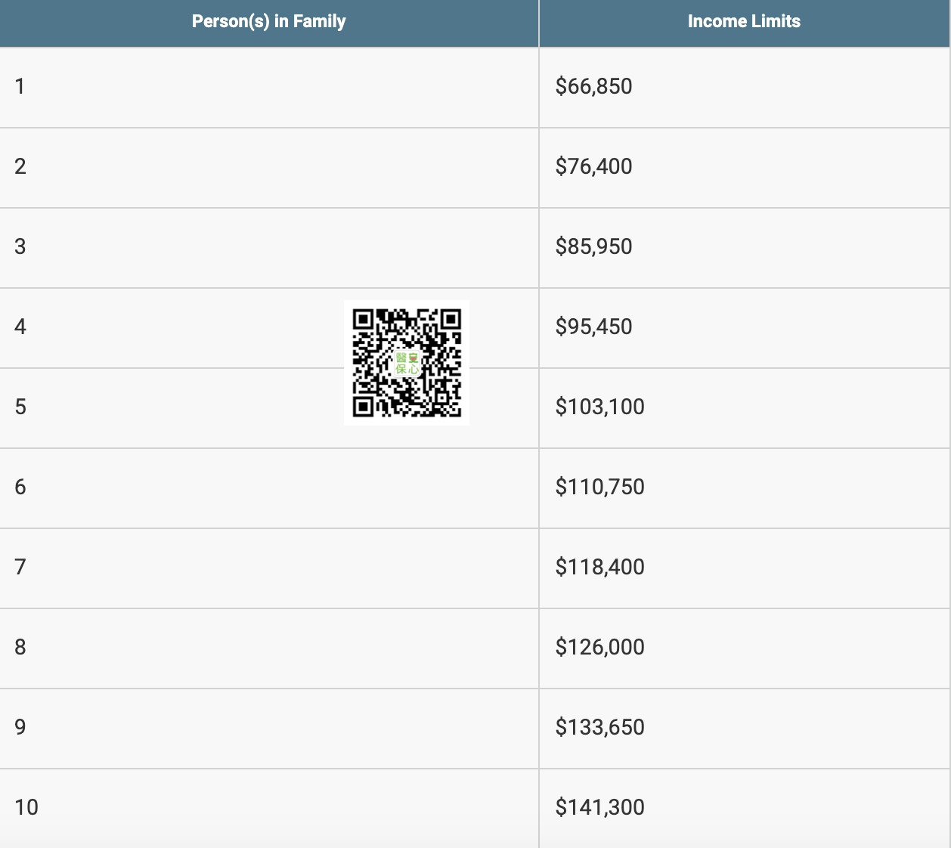This screenshot has height=848, width=951.
Task: Click the $126,000 income limit
Action: (x=599, y=648)
